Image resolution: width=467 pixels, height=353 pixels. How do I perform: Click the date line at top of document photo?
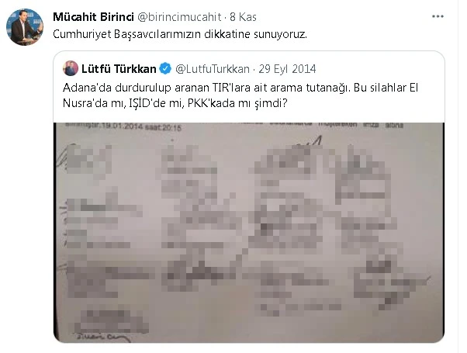tap(123, 126)
